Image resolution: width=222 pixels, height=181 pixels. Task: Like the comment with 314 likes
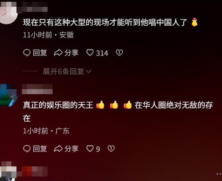[90, 52]
